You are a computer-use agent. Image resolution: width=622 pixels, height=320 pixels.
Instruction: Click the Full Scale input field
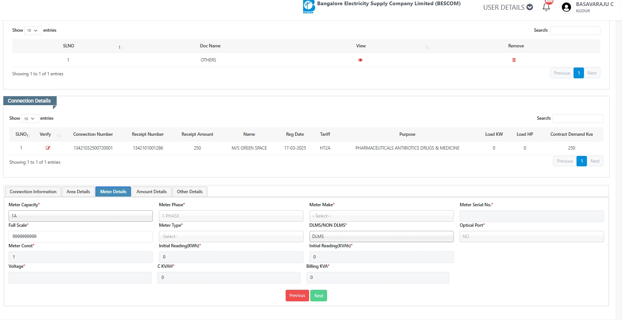tap(81, 236)
